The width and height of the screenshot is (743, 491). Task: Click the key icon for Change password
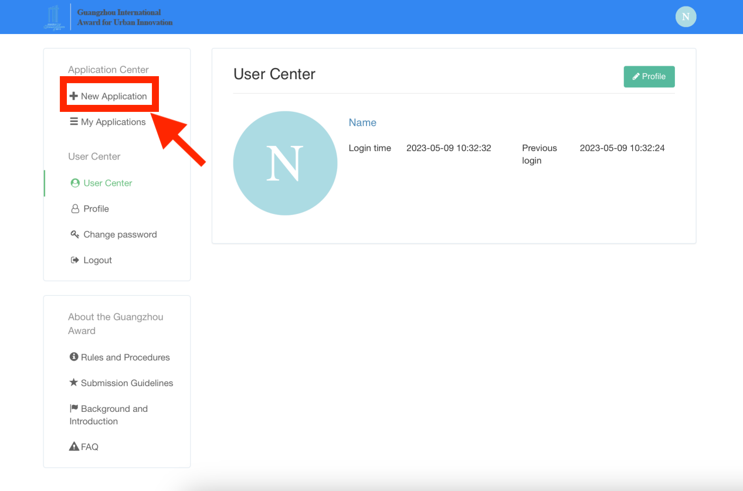(x=75, y=234)
